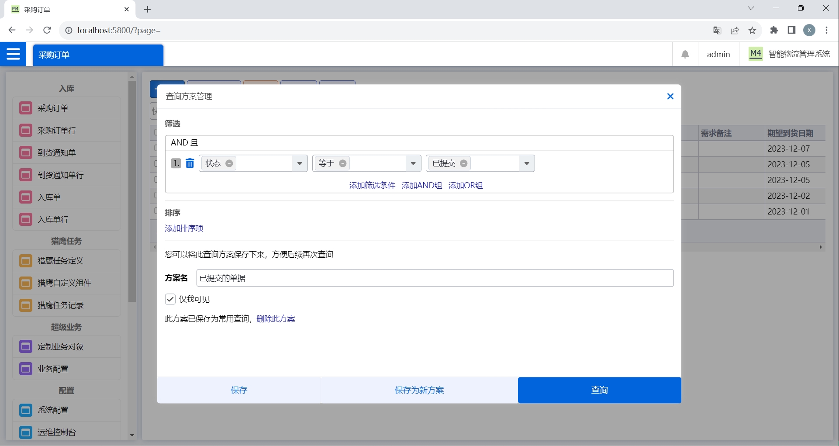The width and height of the screenshot is (839, 446).
Task: Open browser three-dot menu
Action: [826, 30]
